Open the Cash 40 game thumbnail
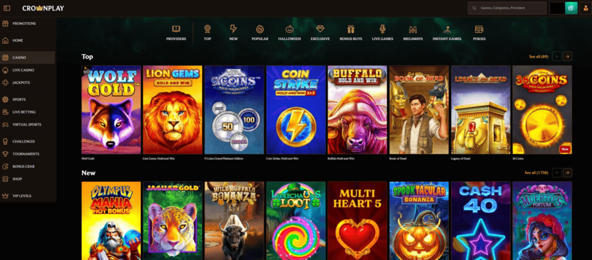The width and height of the screenshot is (592, 260). click(x=480, y=221)
